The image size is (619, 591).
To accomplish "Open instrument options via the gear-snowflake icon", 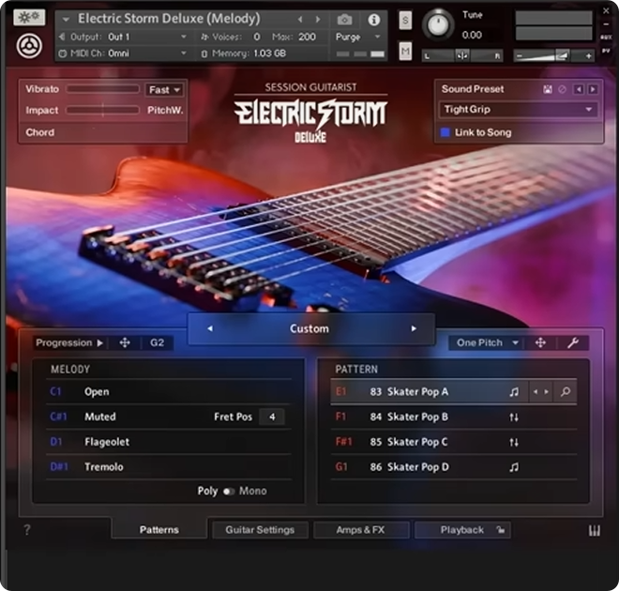I will pyautogui.click(x=29, y=17).
